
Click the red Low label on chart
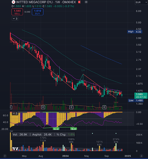116,102
